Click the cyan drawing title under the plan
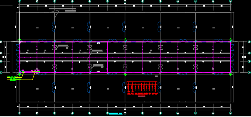This screenshot has width=251, height=117. (x=116, y=114)
